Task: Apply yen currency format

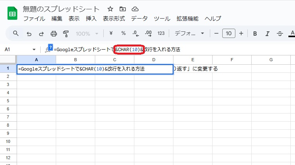Action: click(111, 33)
